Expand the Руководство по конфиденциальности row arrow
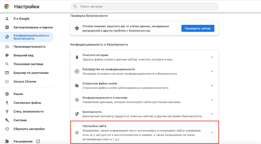 (212, 71)
